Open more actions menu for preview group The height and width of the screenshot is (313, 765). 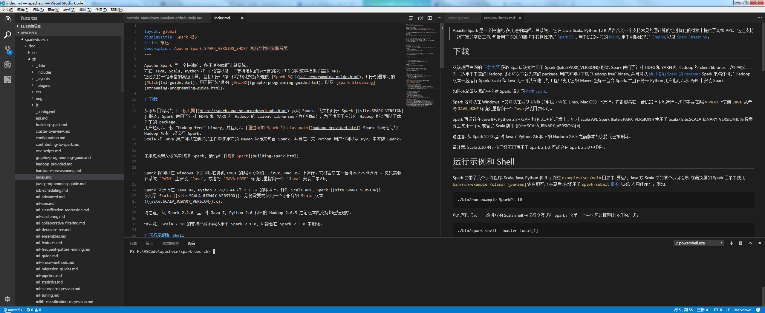click(x=760, y=18)
